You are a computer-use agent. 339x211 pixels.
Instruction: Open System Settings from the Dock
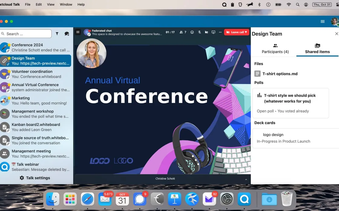[x=227, y=199]
